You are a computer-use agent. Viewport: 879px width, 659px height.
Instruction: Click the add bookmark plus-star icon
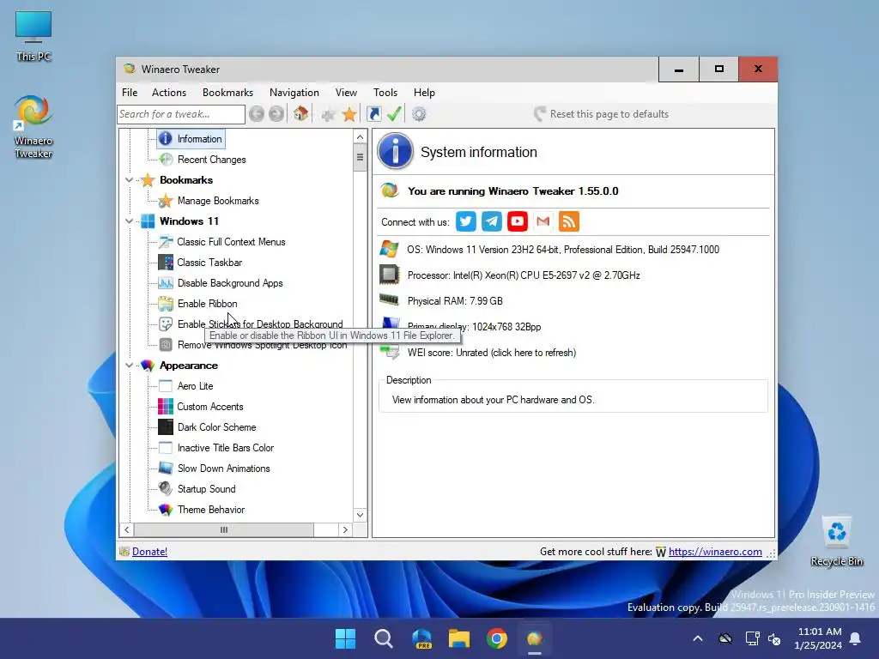coord(329,115)
